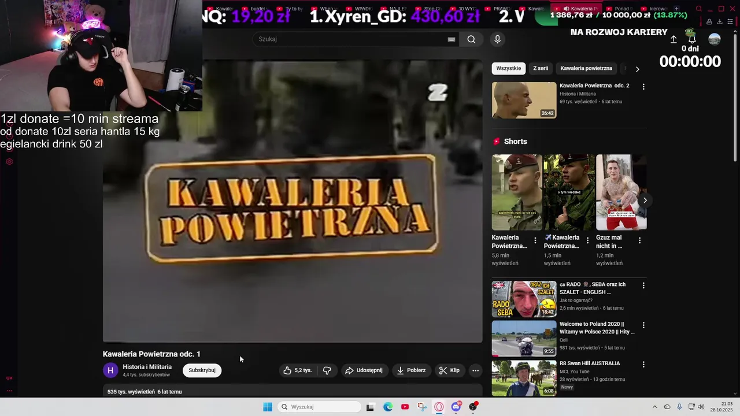Viewport: 740px width, 416px height.
Task: Open options for R8 Swan Hill AUSTRALIA
Action: (x=643, y=365)
